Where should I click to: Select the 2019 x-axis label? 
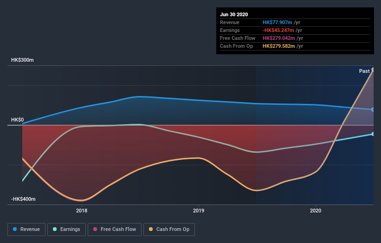pos(199,211)
